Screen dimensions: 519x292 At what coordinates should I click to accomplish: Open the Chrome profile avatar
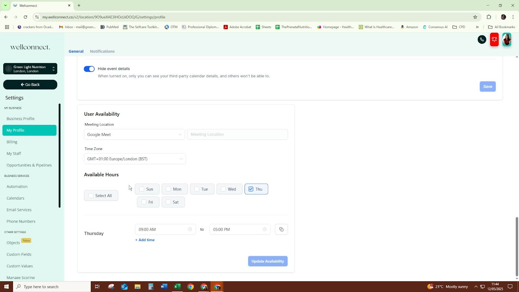pyautogui.click(x=503, y=17)
